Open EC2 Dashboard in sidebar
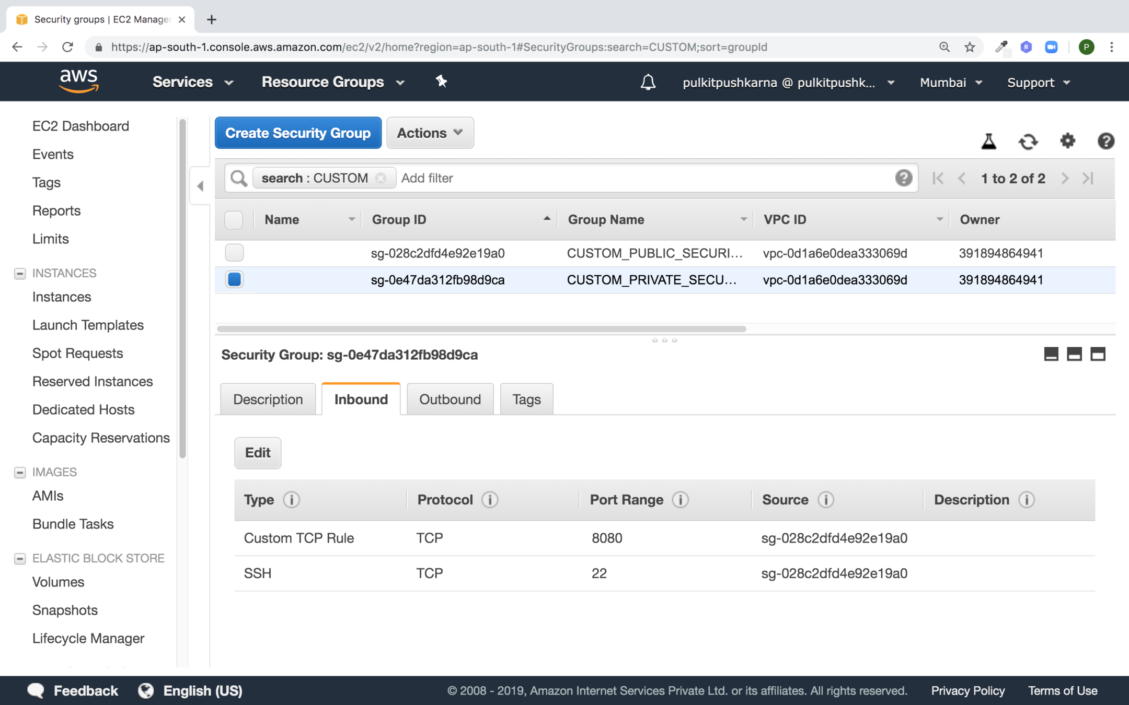 [80, 126]
